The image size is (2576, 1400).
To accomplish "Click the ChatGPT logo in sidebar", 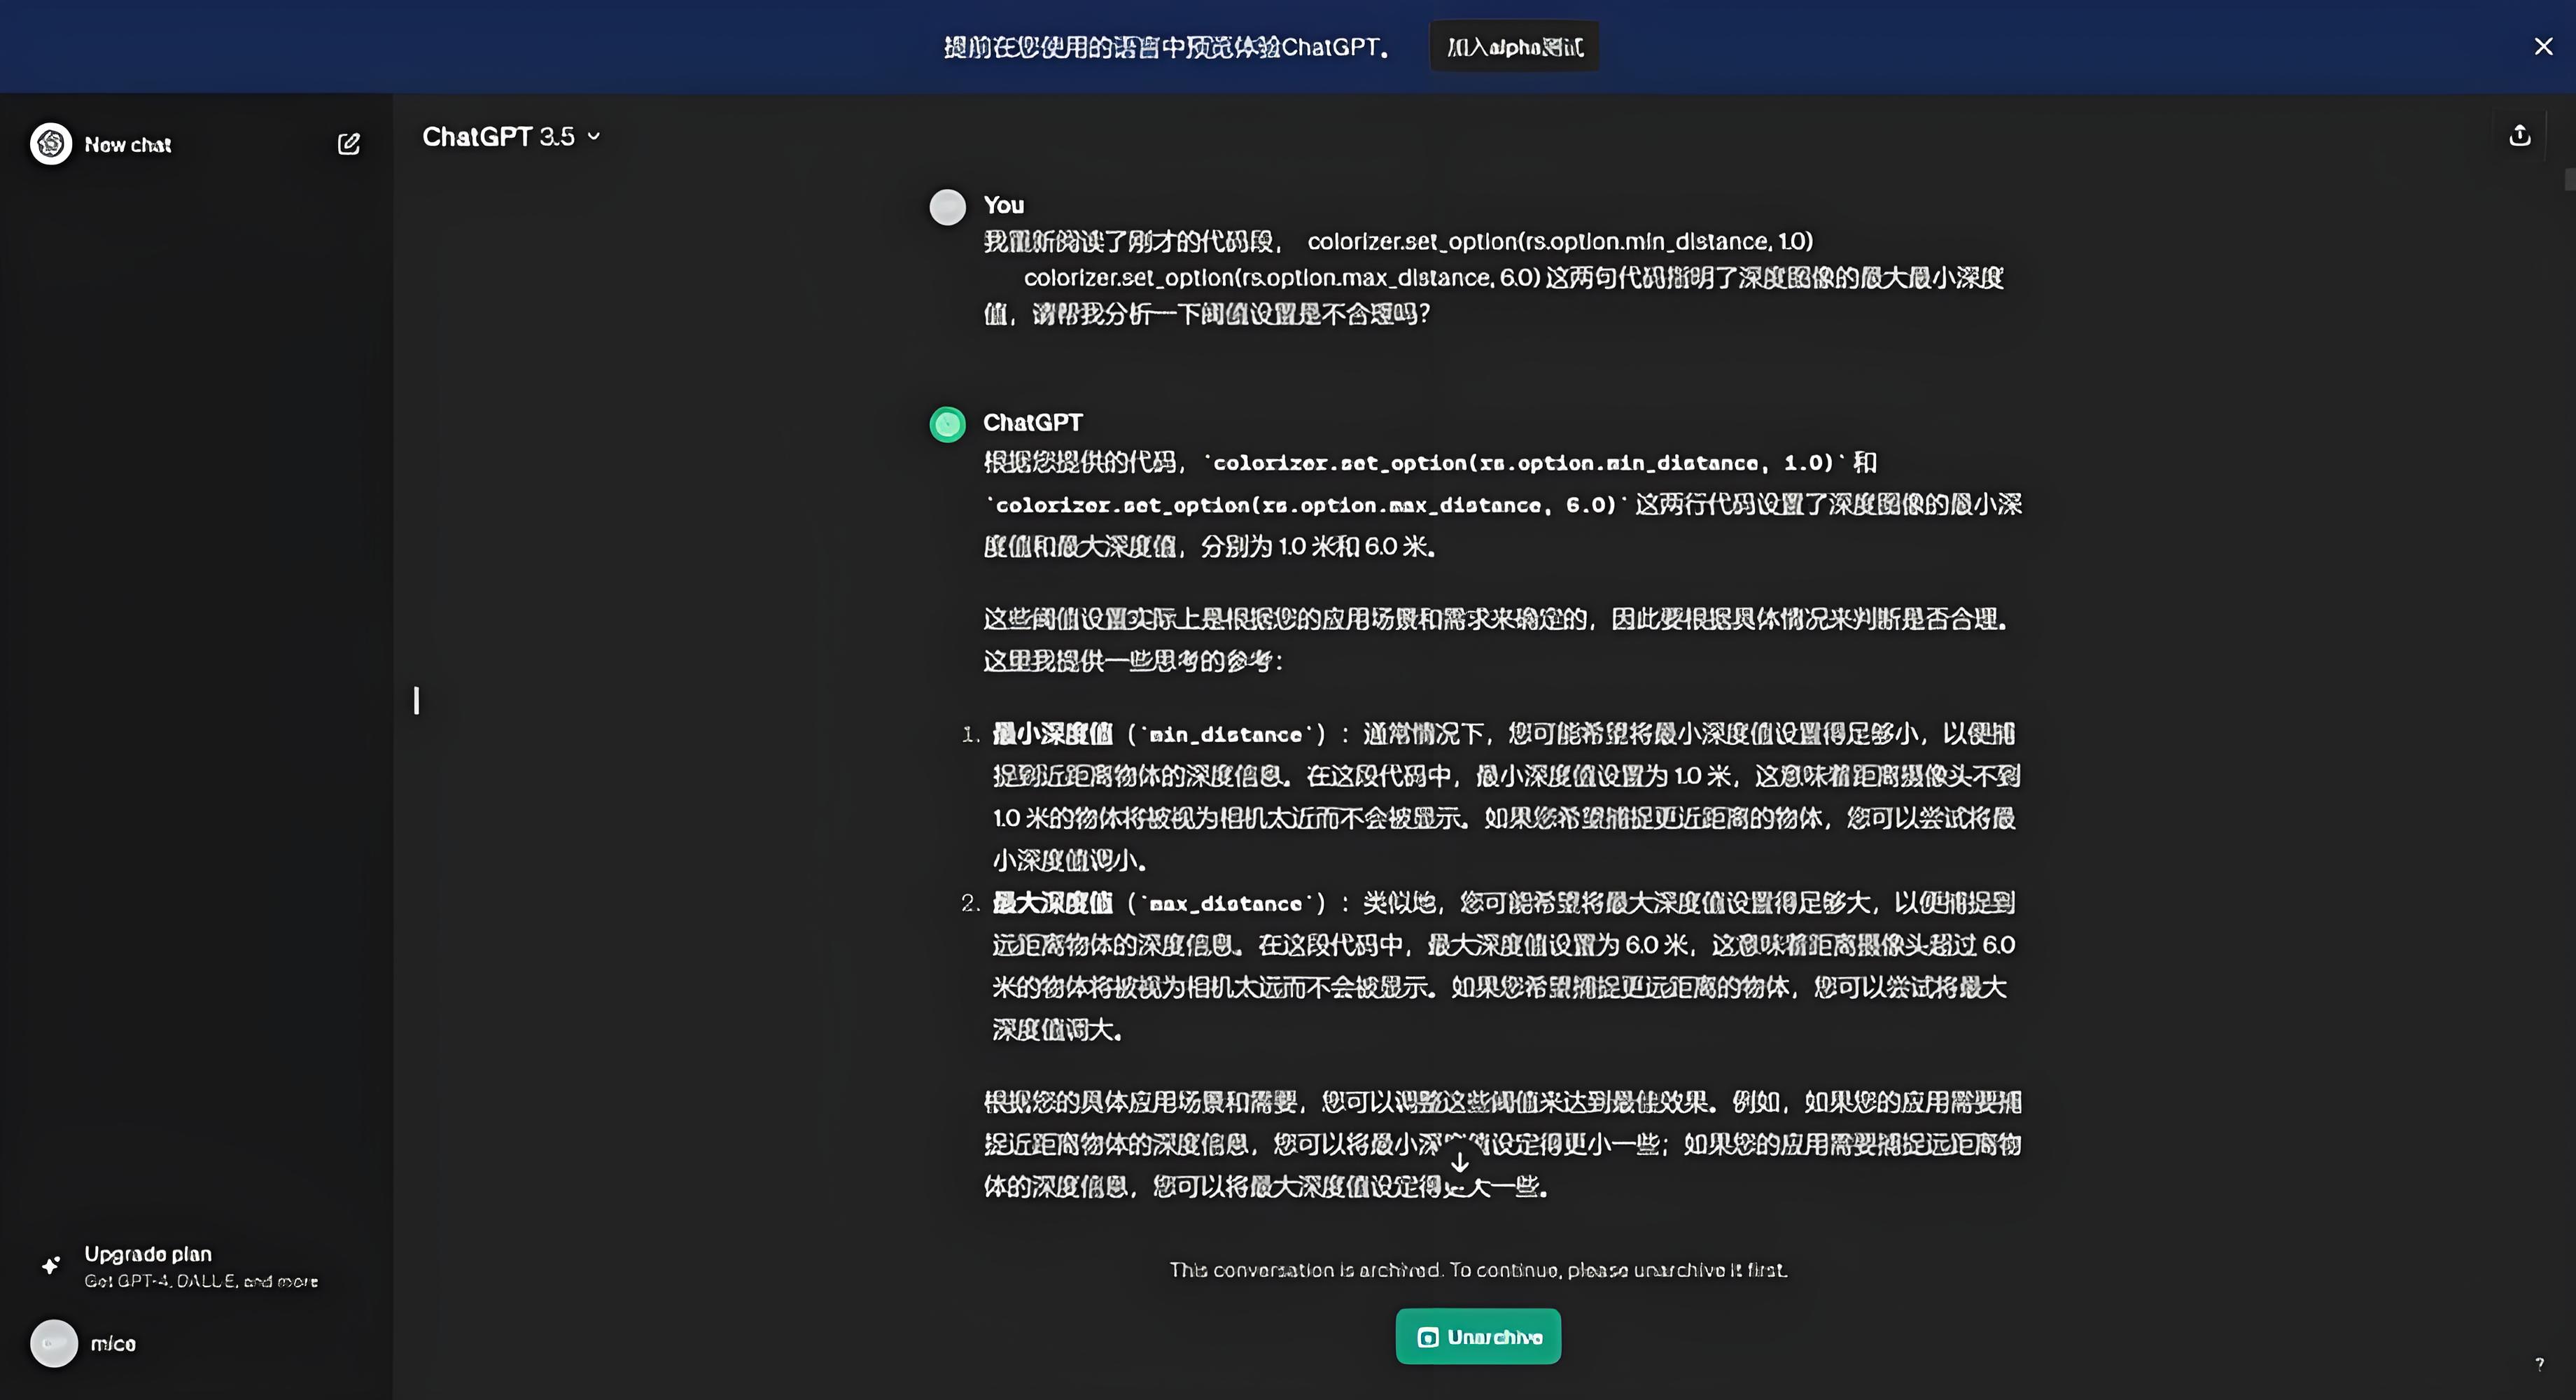I will (51, 144).
